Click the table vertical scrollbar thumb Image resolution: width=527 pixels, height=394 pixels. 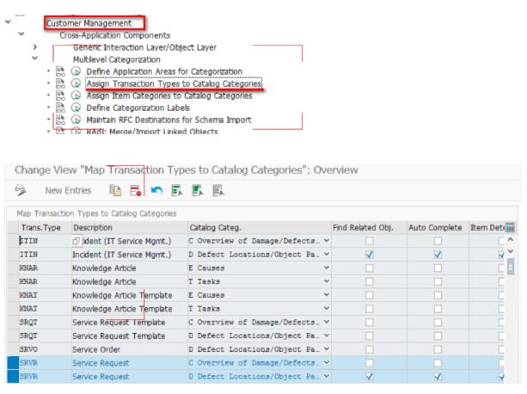(x=511, y=267)
